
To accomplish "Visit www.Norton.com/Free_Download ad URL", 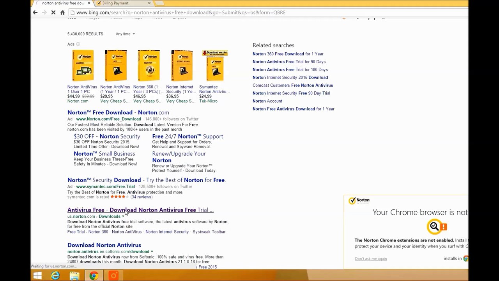I will coord(108,119).
